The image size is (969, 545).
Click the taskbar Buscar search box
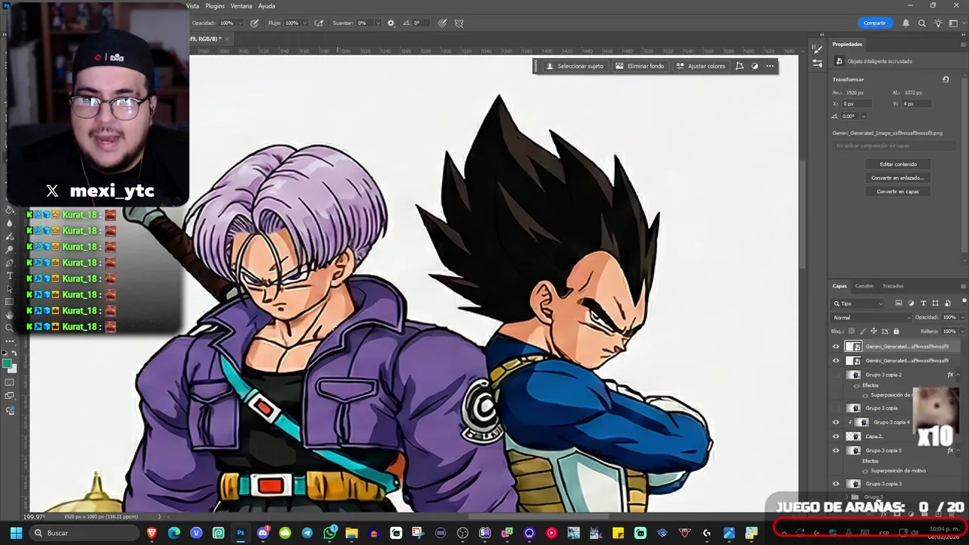[84, 533]
